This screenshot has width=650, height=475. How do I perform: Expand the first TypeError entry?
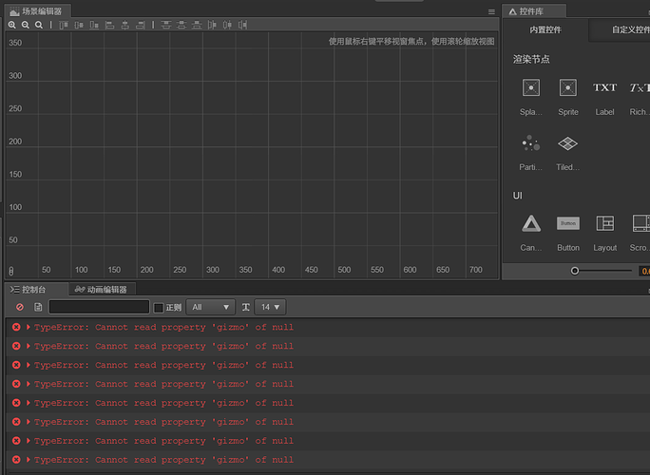coord(29,327)
